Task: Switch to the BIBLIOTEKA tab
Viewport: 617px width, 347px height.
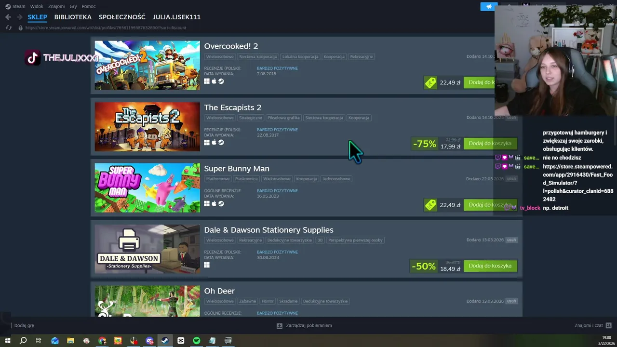Action: coord(73,17)
